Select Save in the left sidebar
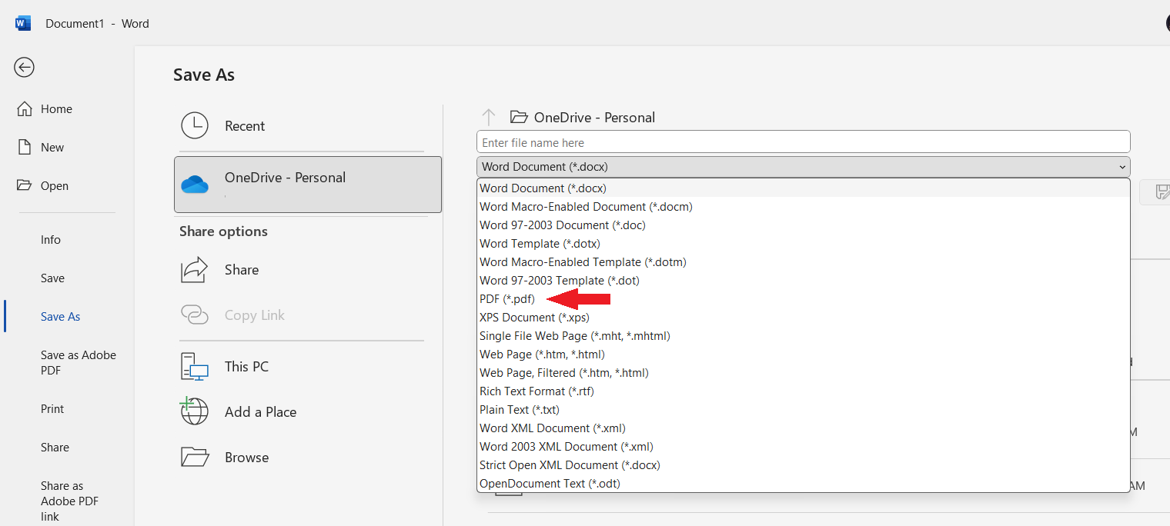Image resolution: width=1170 pixels, height=526 pixels. (52, 278)
